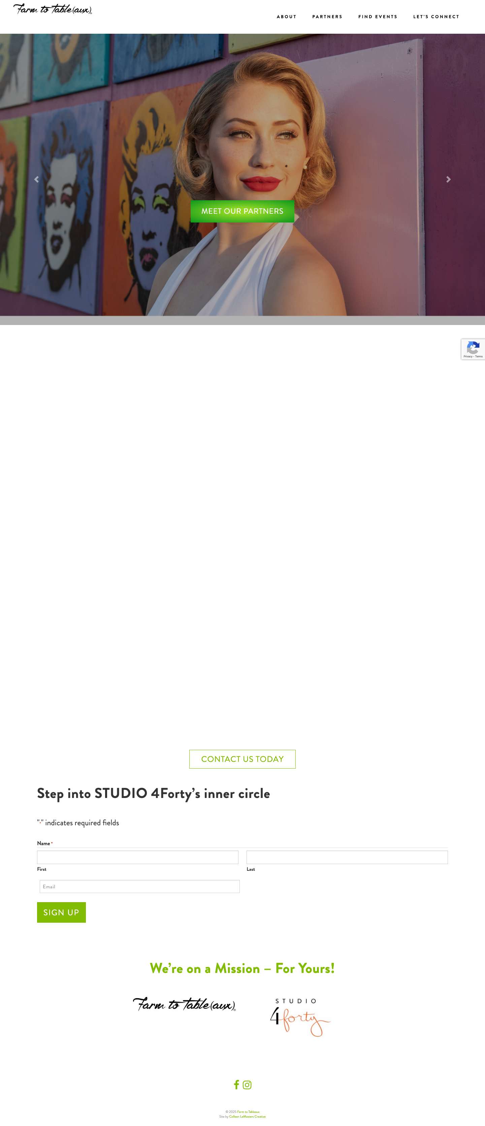Image resolution: width=485 pixels, height=1126 pixels.
Task: Click the reCAPTCHA badge logo
Action: tap(473, 348)
